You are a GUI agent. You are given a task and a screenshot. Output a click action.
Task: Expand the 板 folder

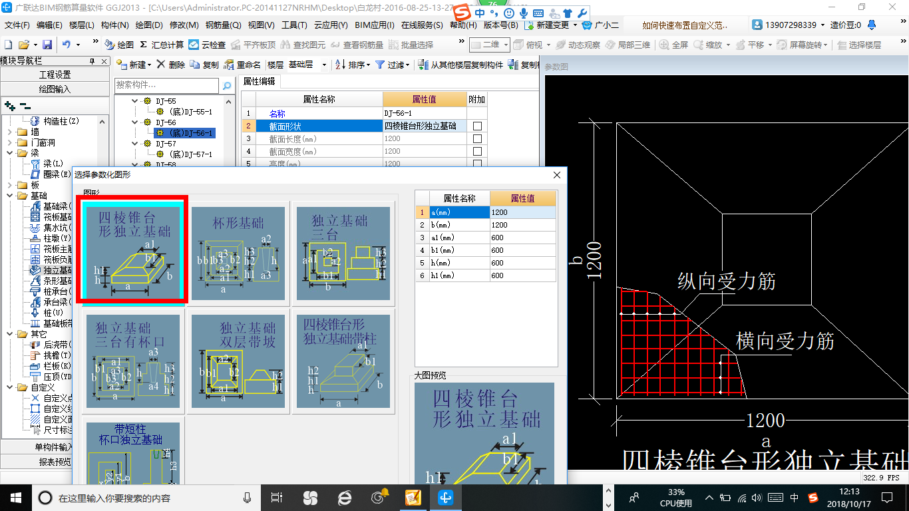9,185
